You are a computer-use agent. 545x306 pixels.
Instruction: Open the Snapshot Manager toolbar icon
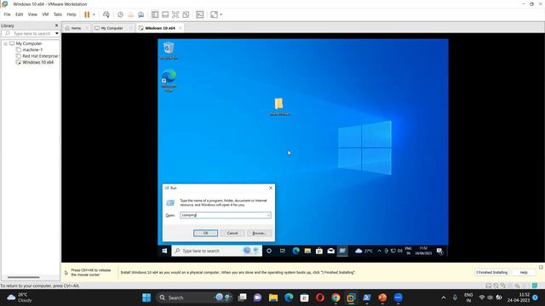(141, 14)
